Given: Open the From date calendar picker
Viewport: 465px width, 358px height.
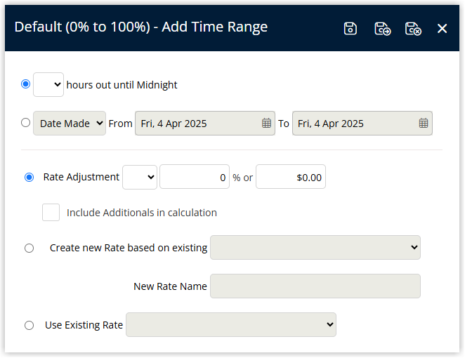Looking at the screenshot, I should [266, 123].
